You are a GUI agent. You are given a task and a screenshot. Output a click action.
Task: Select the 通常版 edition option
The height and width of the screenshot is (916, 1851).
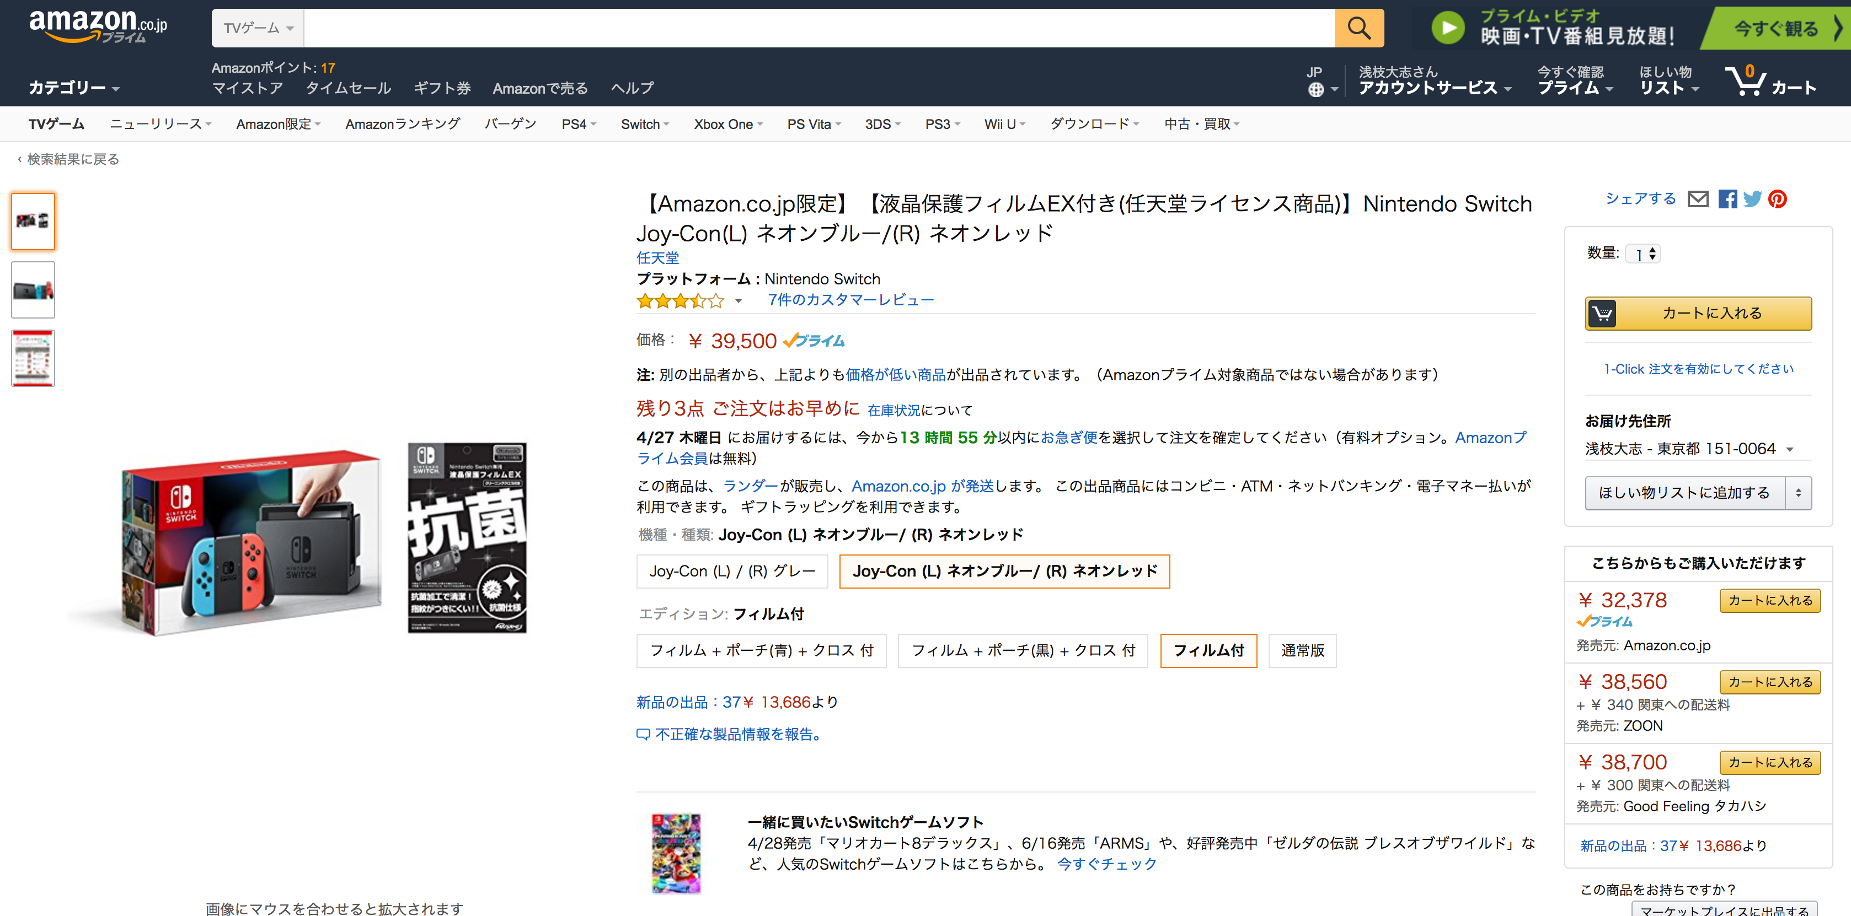point(1302,650)
